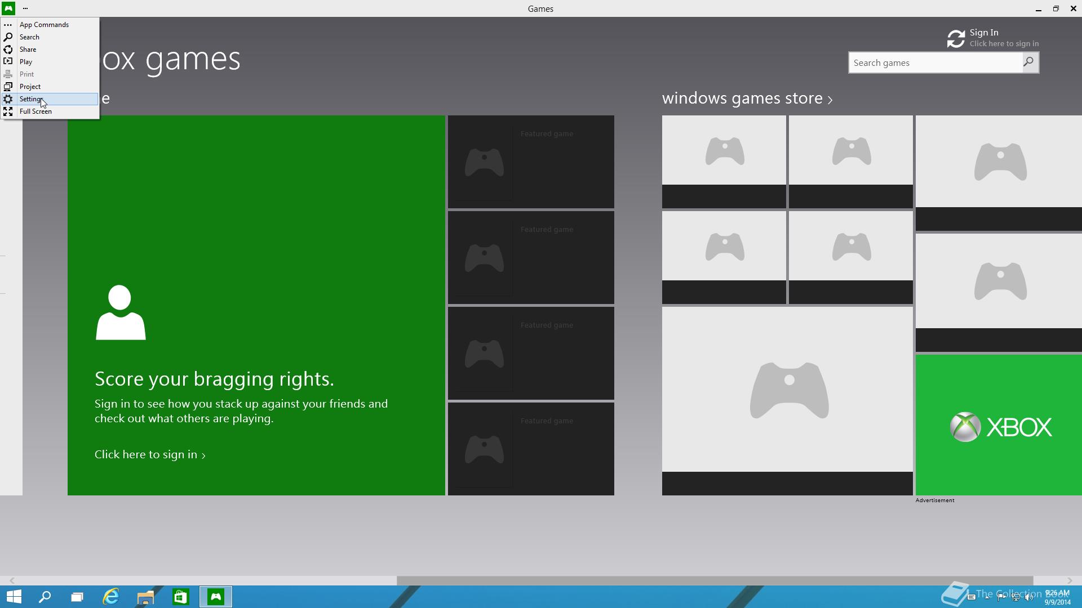The height and width of the screenshot is (608, 1082).
Task: Click the Project screen icon in menu
Action: click(x=8, y=87)
